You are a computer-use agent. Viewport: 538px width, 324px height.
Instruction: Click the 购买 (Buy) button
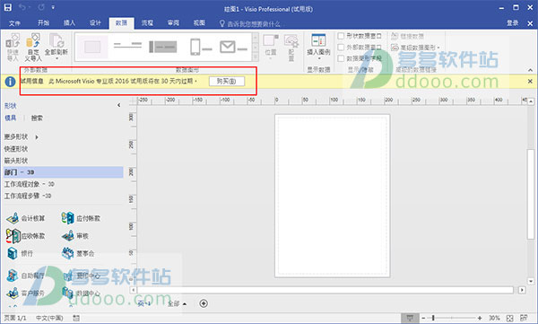[x=227, y=82]
